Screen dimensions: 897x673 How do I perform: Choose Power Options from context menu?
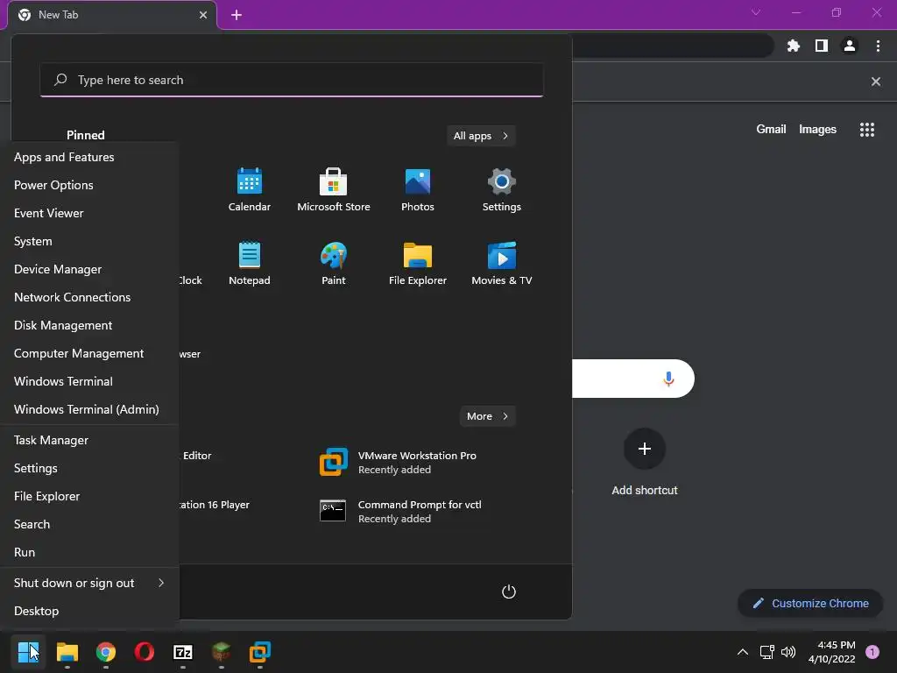click(90, 185)
